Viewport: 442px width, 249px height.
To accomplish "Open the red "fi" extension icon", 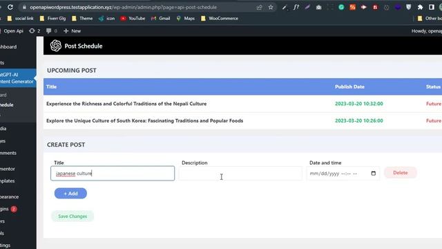I will [x=375, y=8].
